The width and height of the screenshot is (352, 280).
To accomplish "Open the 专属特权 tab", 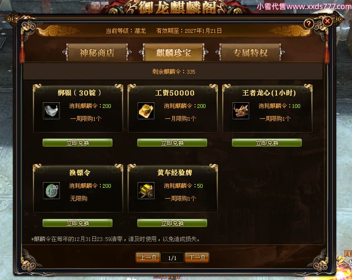I will coord(250,52).
